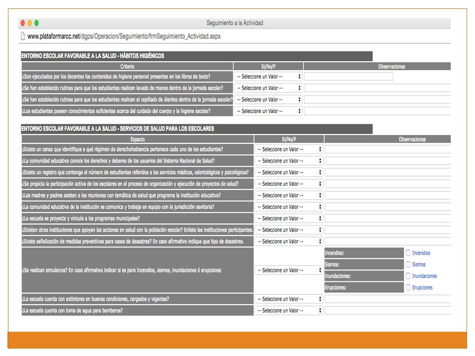
Task: Click observations field for toma de agua row
Action: [388, 311]
